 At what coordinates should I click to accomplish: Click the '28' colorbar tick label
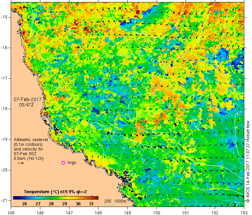[x=51, y=204]
